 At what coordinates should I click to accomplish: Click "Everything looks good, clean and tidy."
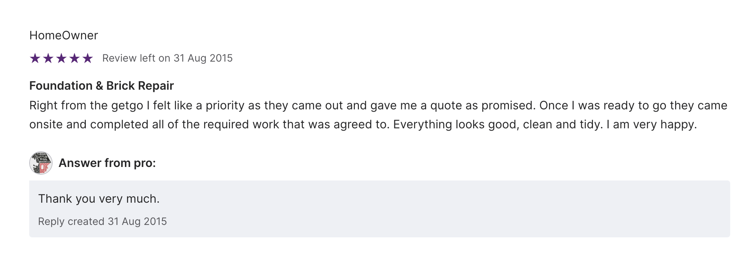tap(498, 125)
